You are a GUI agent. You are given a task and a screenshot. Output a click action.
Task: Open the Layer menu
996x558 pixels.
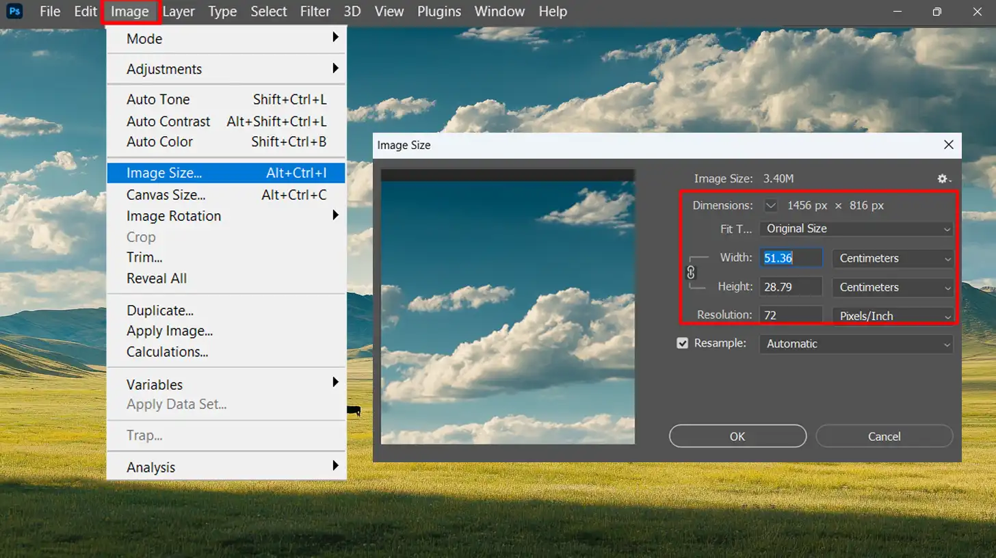pos(179,12)
